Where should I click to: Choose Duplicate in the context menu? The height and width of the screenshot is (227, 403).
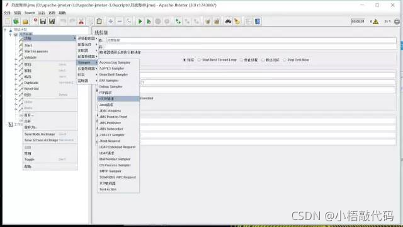(x=50, y=83)
